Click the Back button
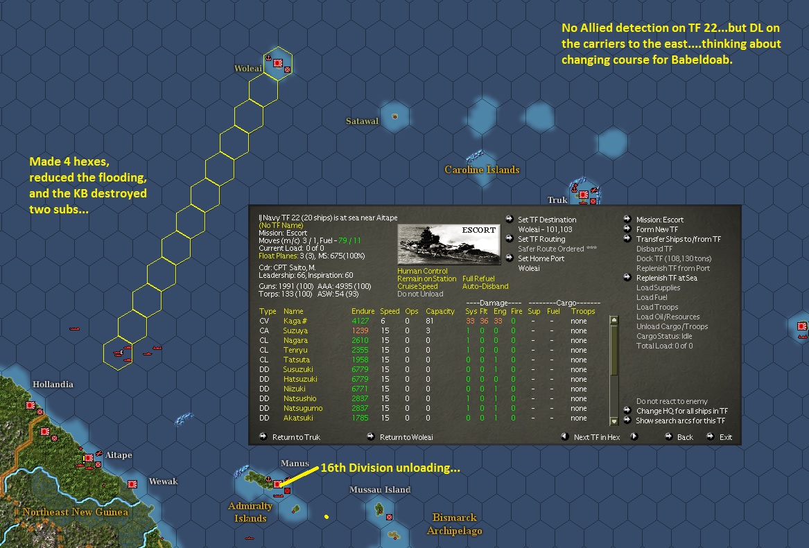The width and height of the screenshot is (809, 548). point(685,437)
